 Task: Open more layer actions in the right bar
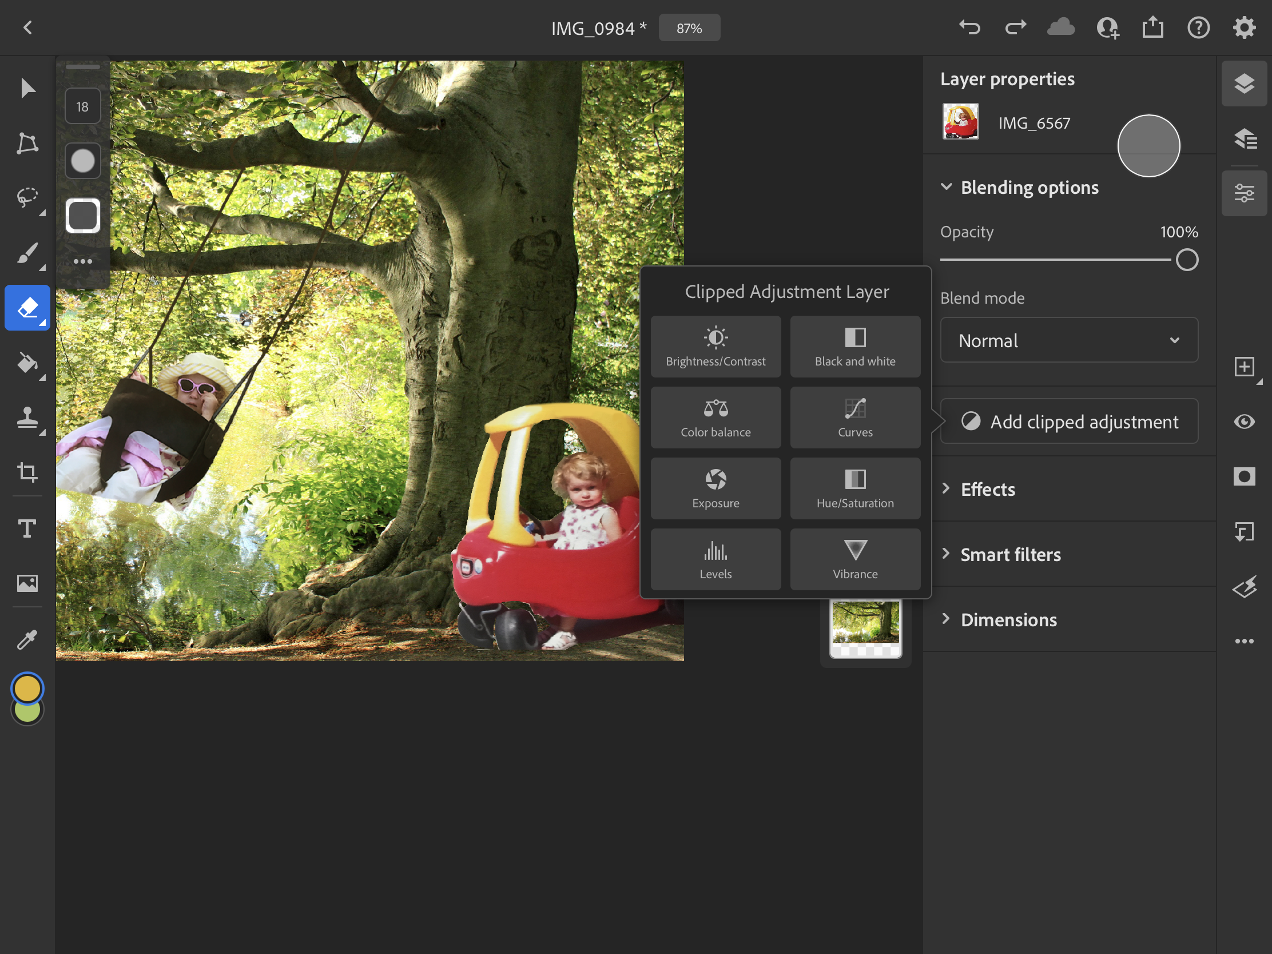(x=1244, y=641)
